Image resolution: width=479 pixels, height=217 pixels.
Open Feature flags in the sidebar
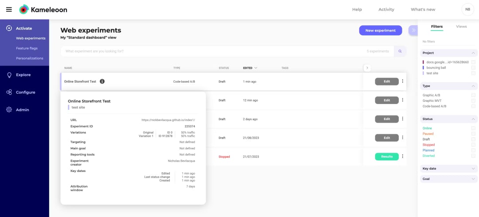tap(27, 48)
